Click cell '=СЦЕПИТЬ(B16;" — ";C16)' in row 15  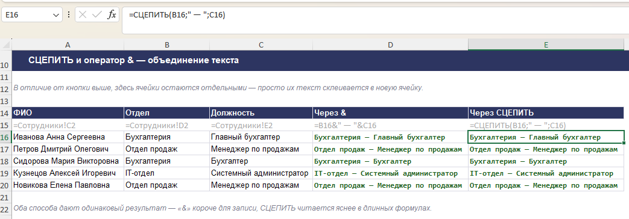(546, 125)
